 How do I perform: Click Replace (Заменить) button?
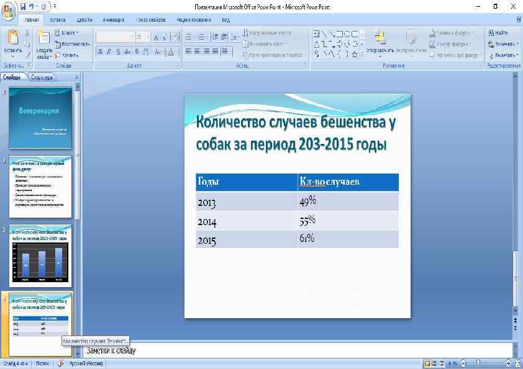pyautogui.click(x=503, y=44)
